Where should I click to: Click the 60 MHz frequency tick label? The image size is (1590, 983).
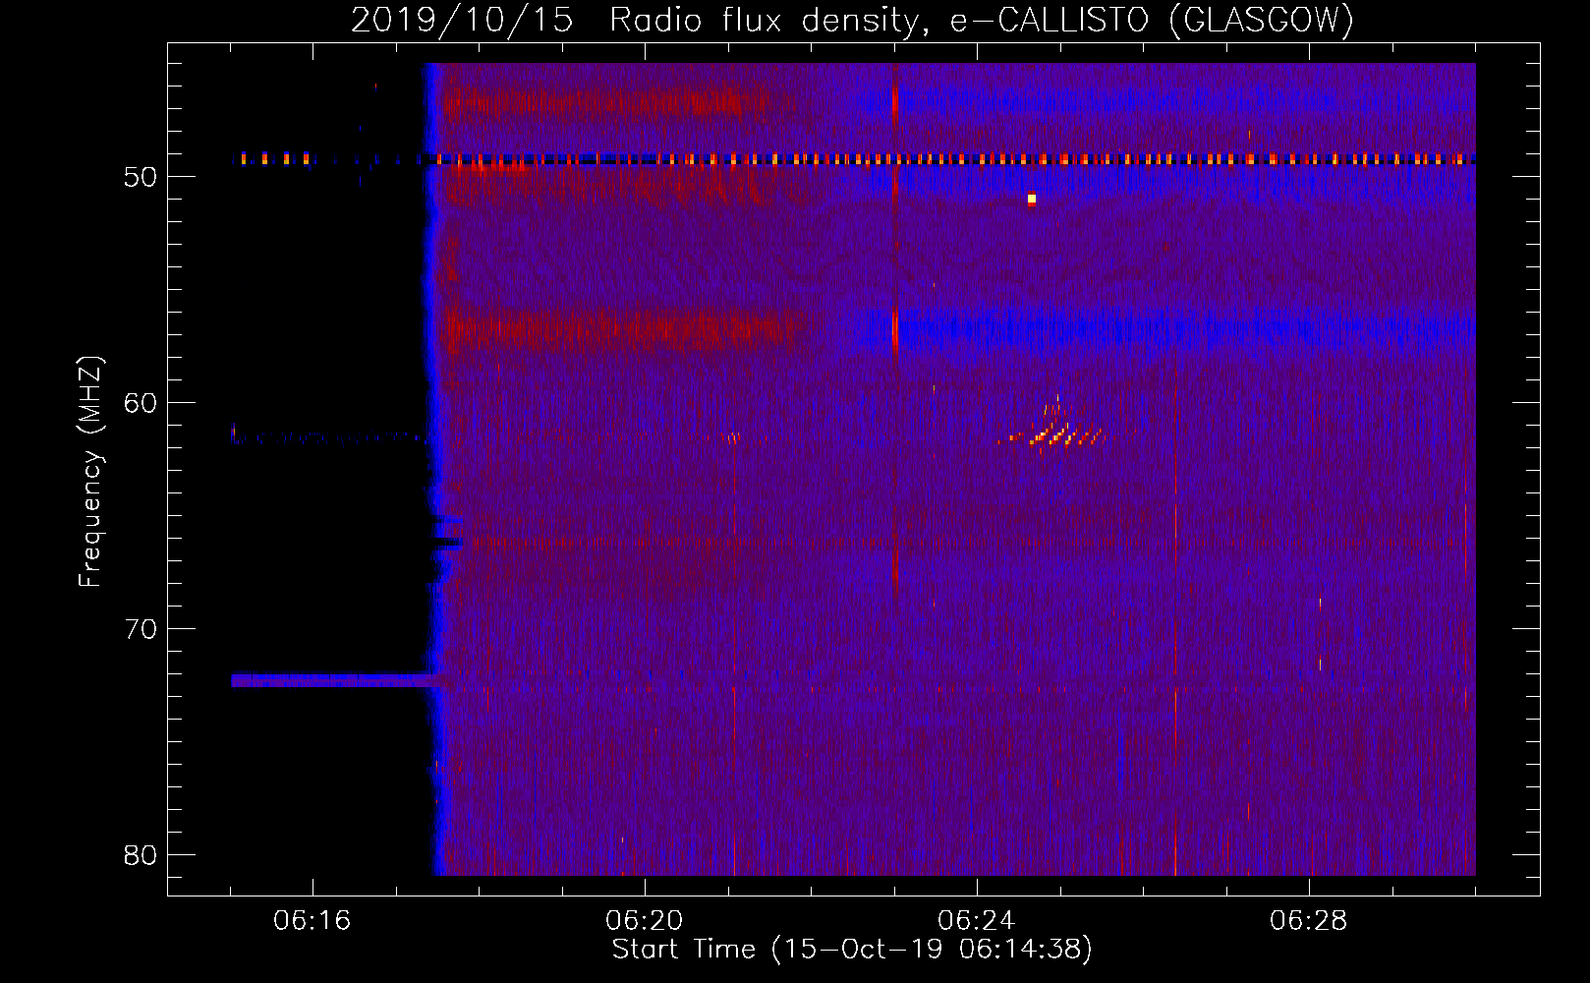coord(141,403)
